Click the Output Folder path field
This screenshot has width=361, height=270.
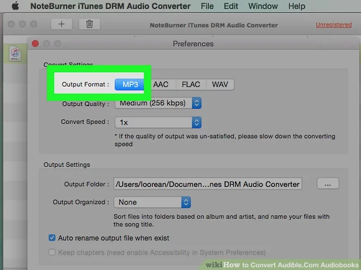207,184
